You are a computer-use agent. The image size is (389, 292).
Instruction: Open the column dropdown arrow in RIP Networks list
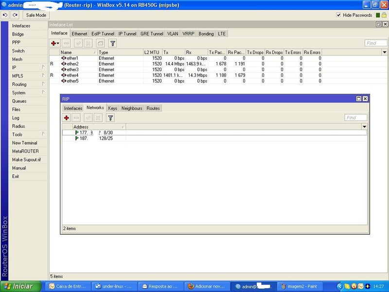364,127
